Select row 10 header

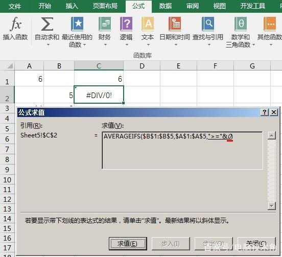[7, 180]
